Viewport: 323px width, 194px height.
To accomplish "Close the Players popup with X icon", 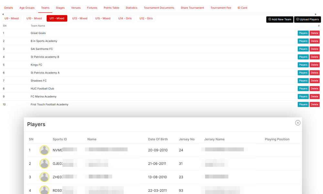I will [298, 123].
